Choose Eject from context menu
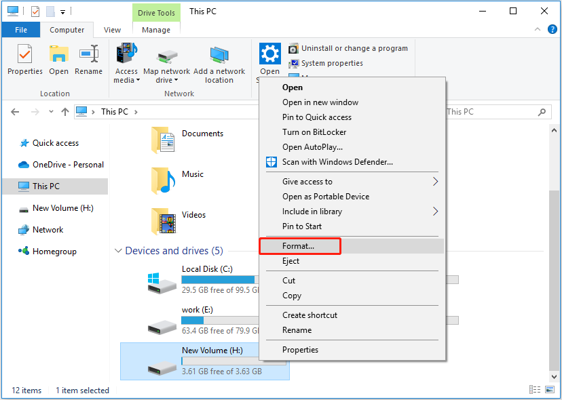Screen dimensions: 562x400 click(x=291, y=261)
